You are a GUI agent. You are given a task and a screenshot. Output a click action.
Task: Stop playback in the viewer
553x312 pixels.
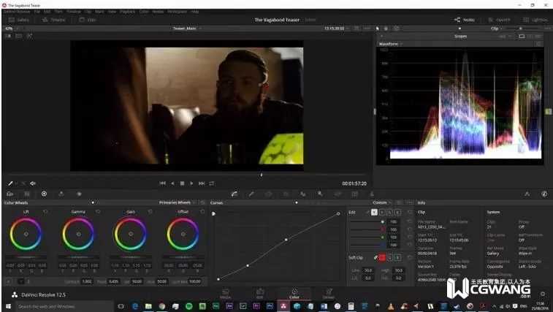click(x=182, y=183)
